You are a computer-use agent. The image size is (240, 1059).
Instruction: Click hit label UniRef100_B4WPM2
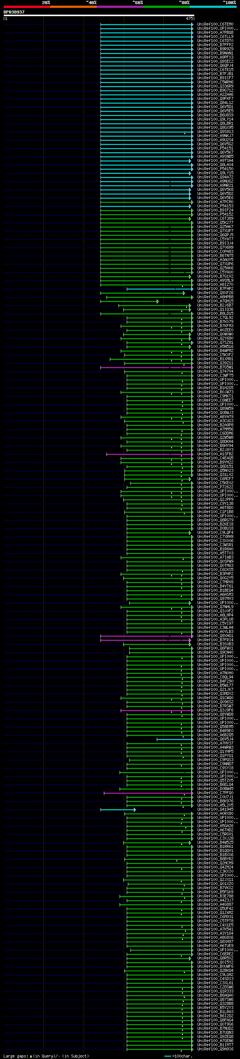click(215, 350)
